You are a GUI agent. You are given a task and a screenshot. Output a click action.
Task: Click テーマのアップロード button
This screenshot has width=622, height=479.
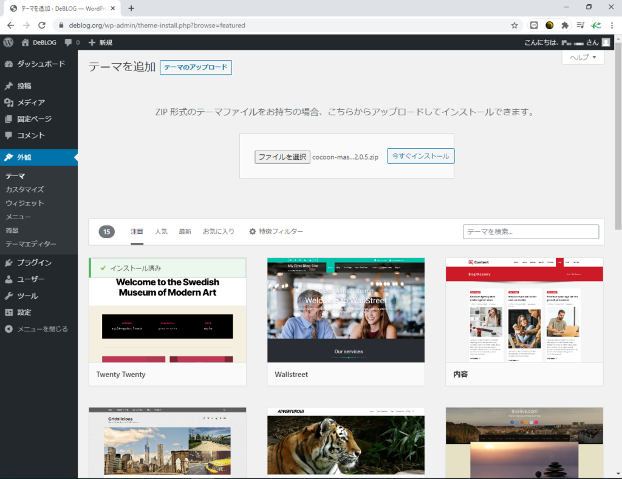coord(196,67)
